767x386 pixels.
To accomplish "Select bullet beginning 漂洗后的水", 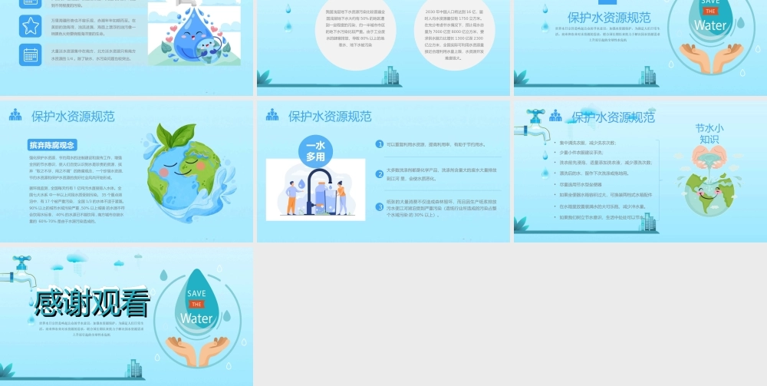I will click(x=594, y=173).
